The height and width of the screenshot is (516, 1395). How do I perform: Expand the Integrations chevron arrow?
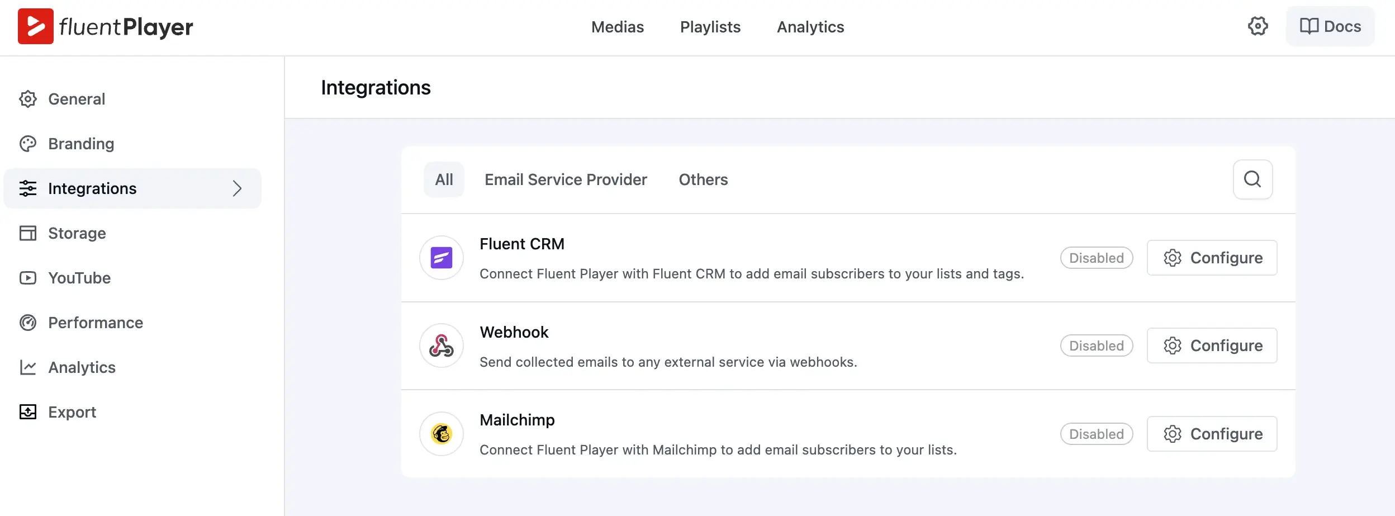pyautogui.click(x=237, y=188)
